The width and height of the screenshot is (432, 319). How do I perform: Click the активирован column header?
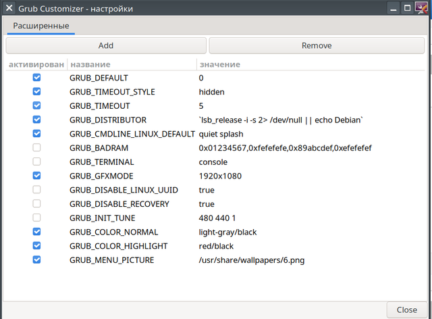[36, 65]
